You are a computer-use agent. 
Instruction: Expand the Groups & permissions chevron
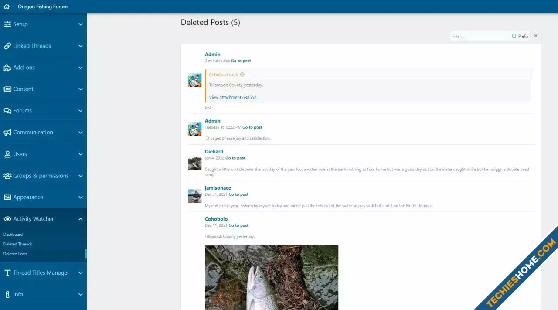(x=81, y=176)
